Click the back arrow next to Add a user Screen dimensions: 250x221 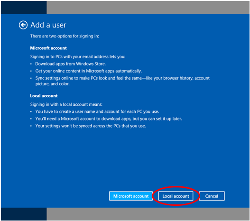[x=23, y=25]
